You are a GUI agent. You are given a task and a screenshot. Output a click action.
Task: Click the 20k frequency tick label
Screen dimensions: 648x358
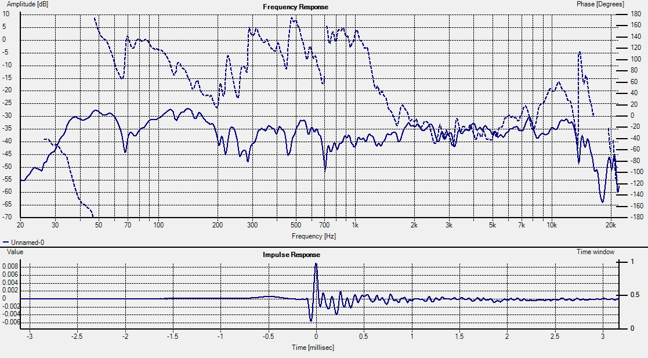610,225
